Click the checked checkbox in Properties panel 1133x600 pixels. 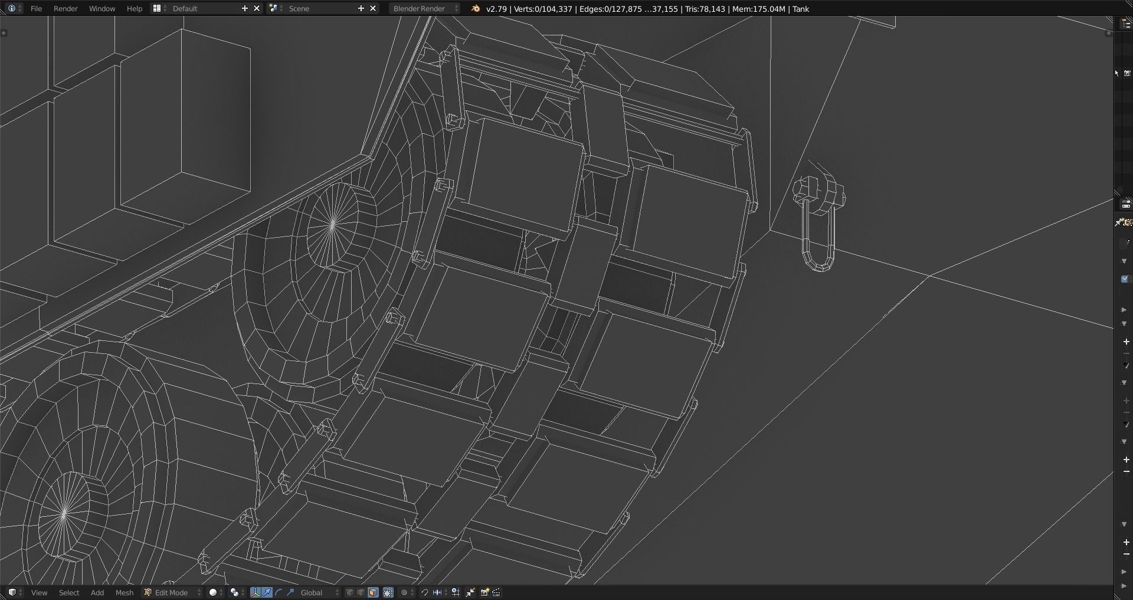pos(1124,279)
